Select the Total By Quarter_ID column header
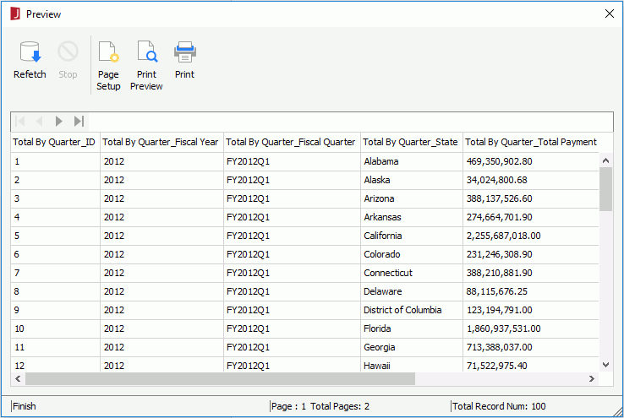 (54, 142)
